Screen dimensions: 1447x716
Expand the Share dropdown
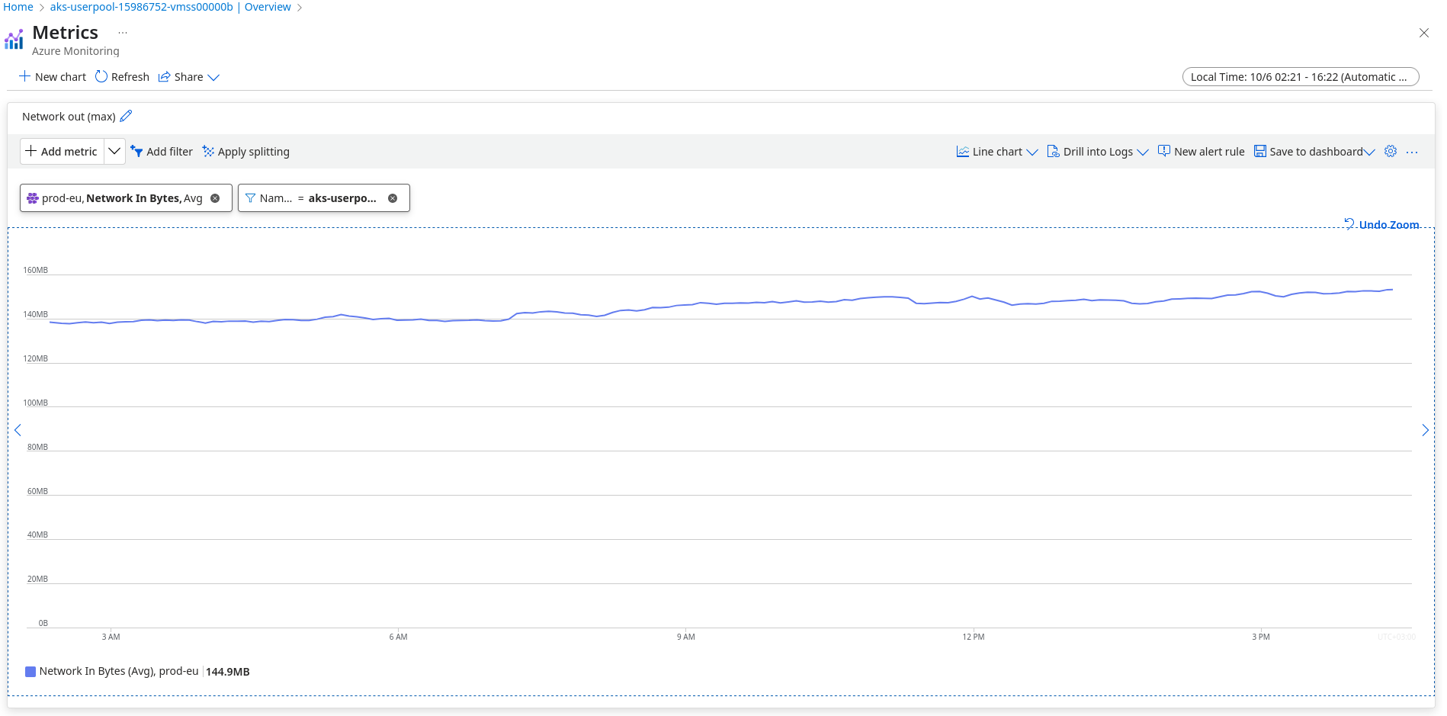click(213, 77)
